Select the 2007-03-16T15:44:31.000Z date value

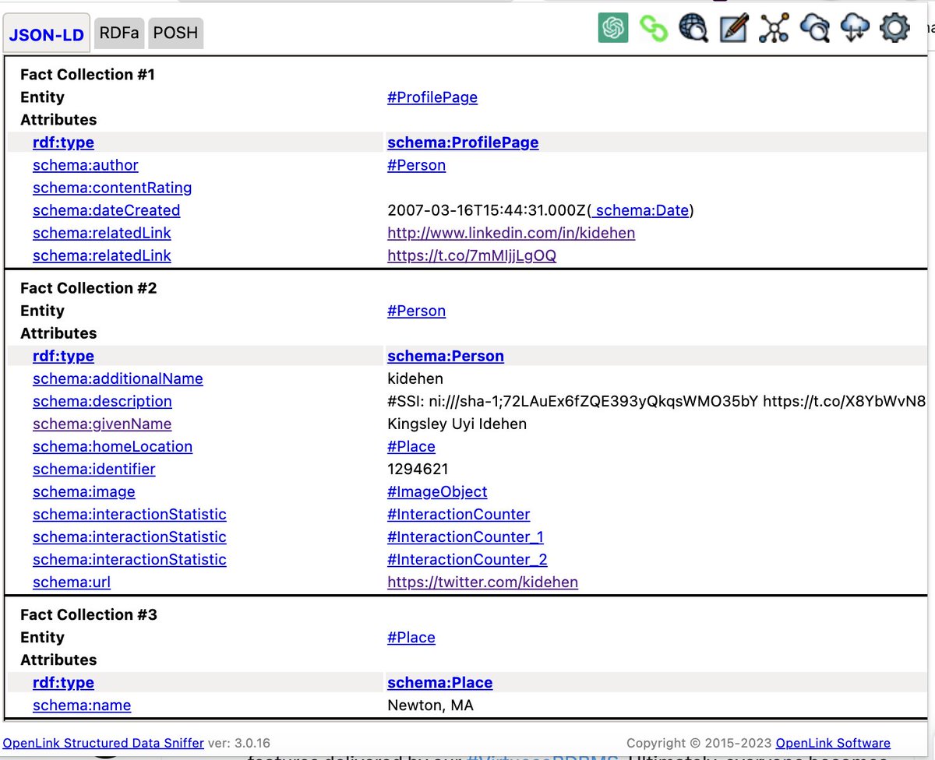click(487, 210)
